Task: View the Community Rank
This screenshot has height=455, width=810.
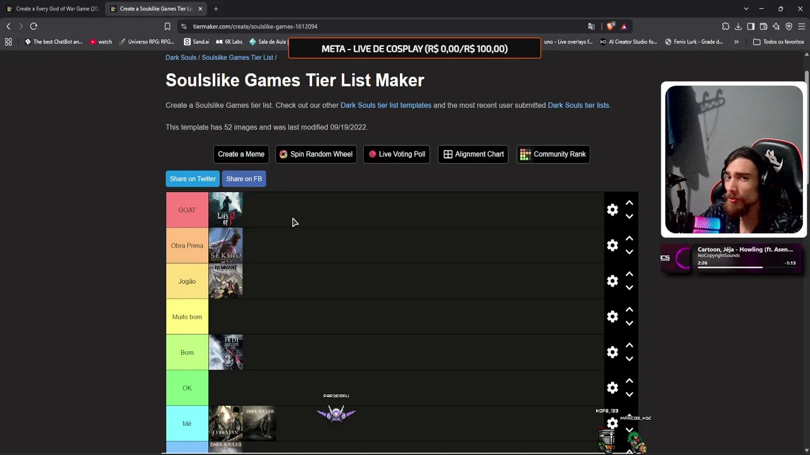Action: pyautogui.click(x=553, y=154)
